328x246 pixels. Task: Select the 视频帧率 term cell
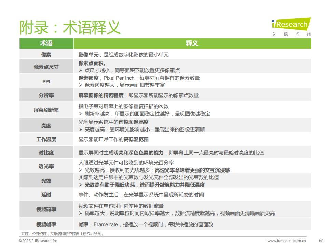click(46, 224)
